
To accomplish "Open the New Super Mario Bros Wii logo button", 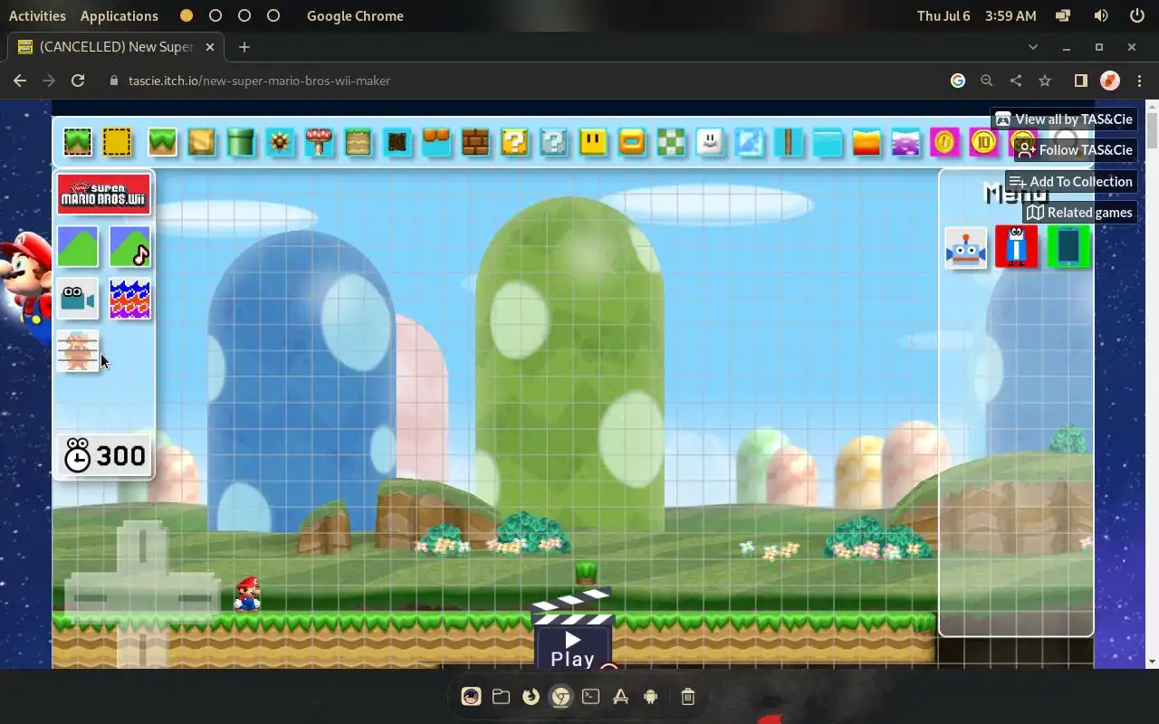I will click(x=104, y=194).
